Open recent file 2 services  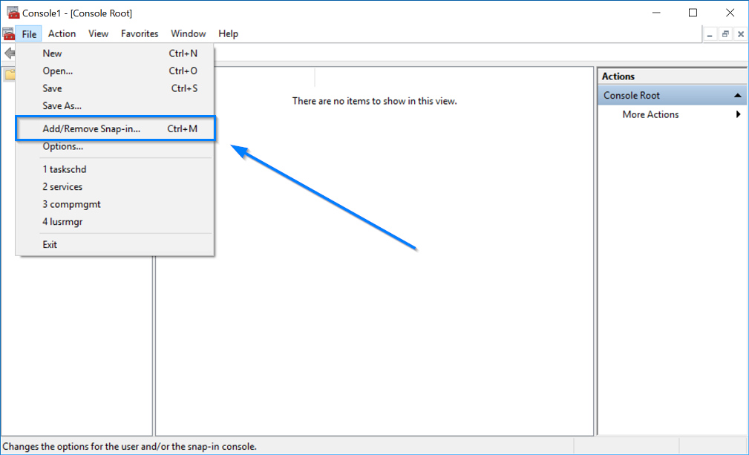114,187
